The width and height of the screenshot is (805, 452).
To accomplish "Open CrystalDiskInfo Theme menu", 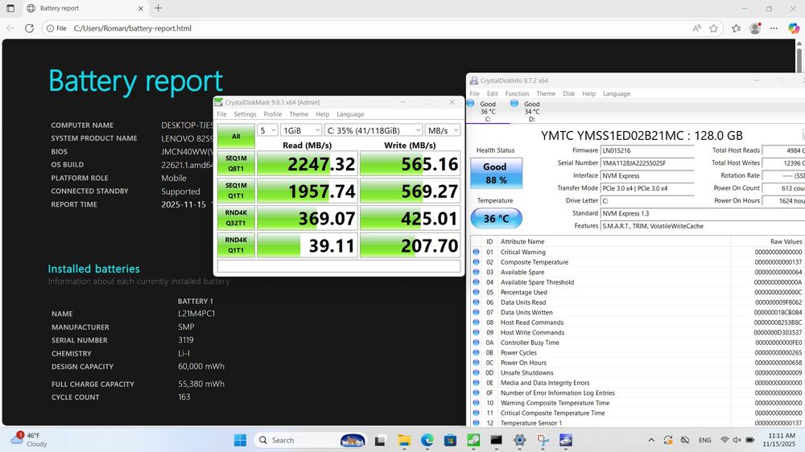I will click(546, 94).
